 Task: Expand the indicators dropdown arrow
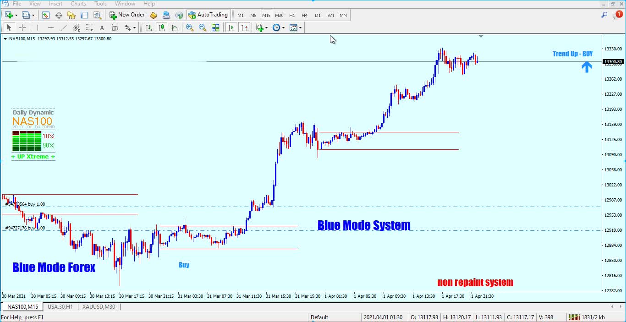click(x=266, y=27)
